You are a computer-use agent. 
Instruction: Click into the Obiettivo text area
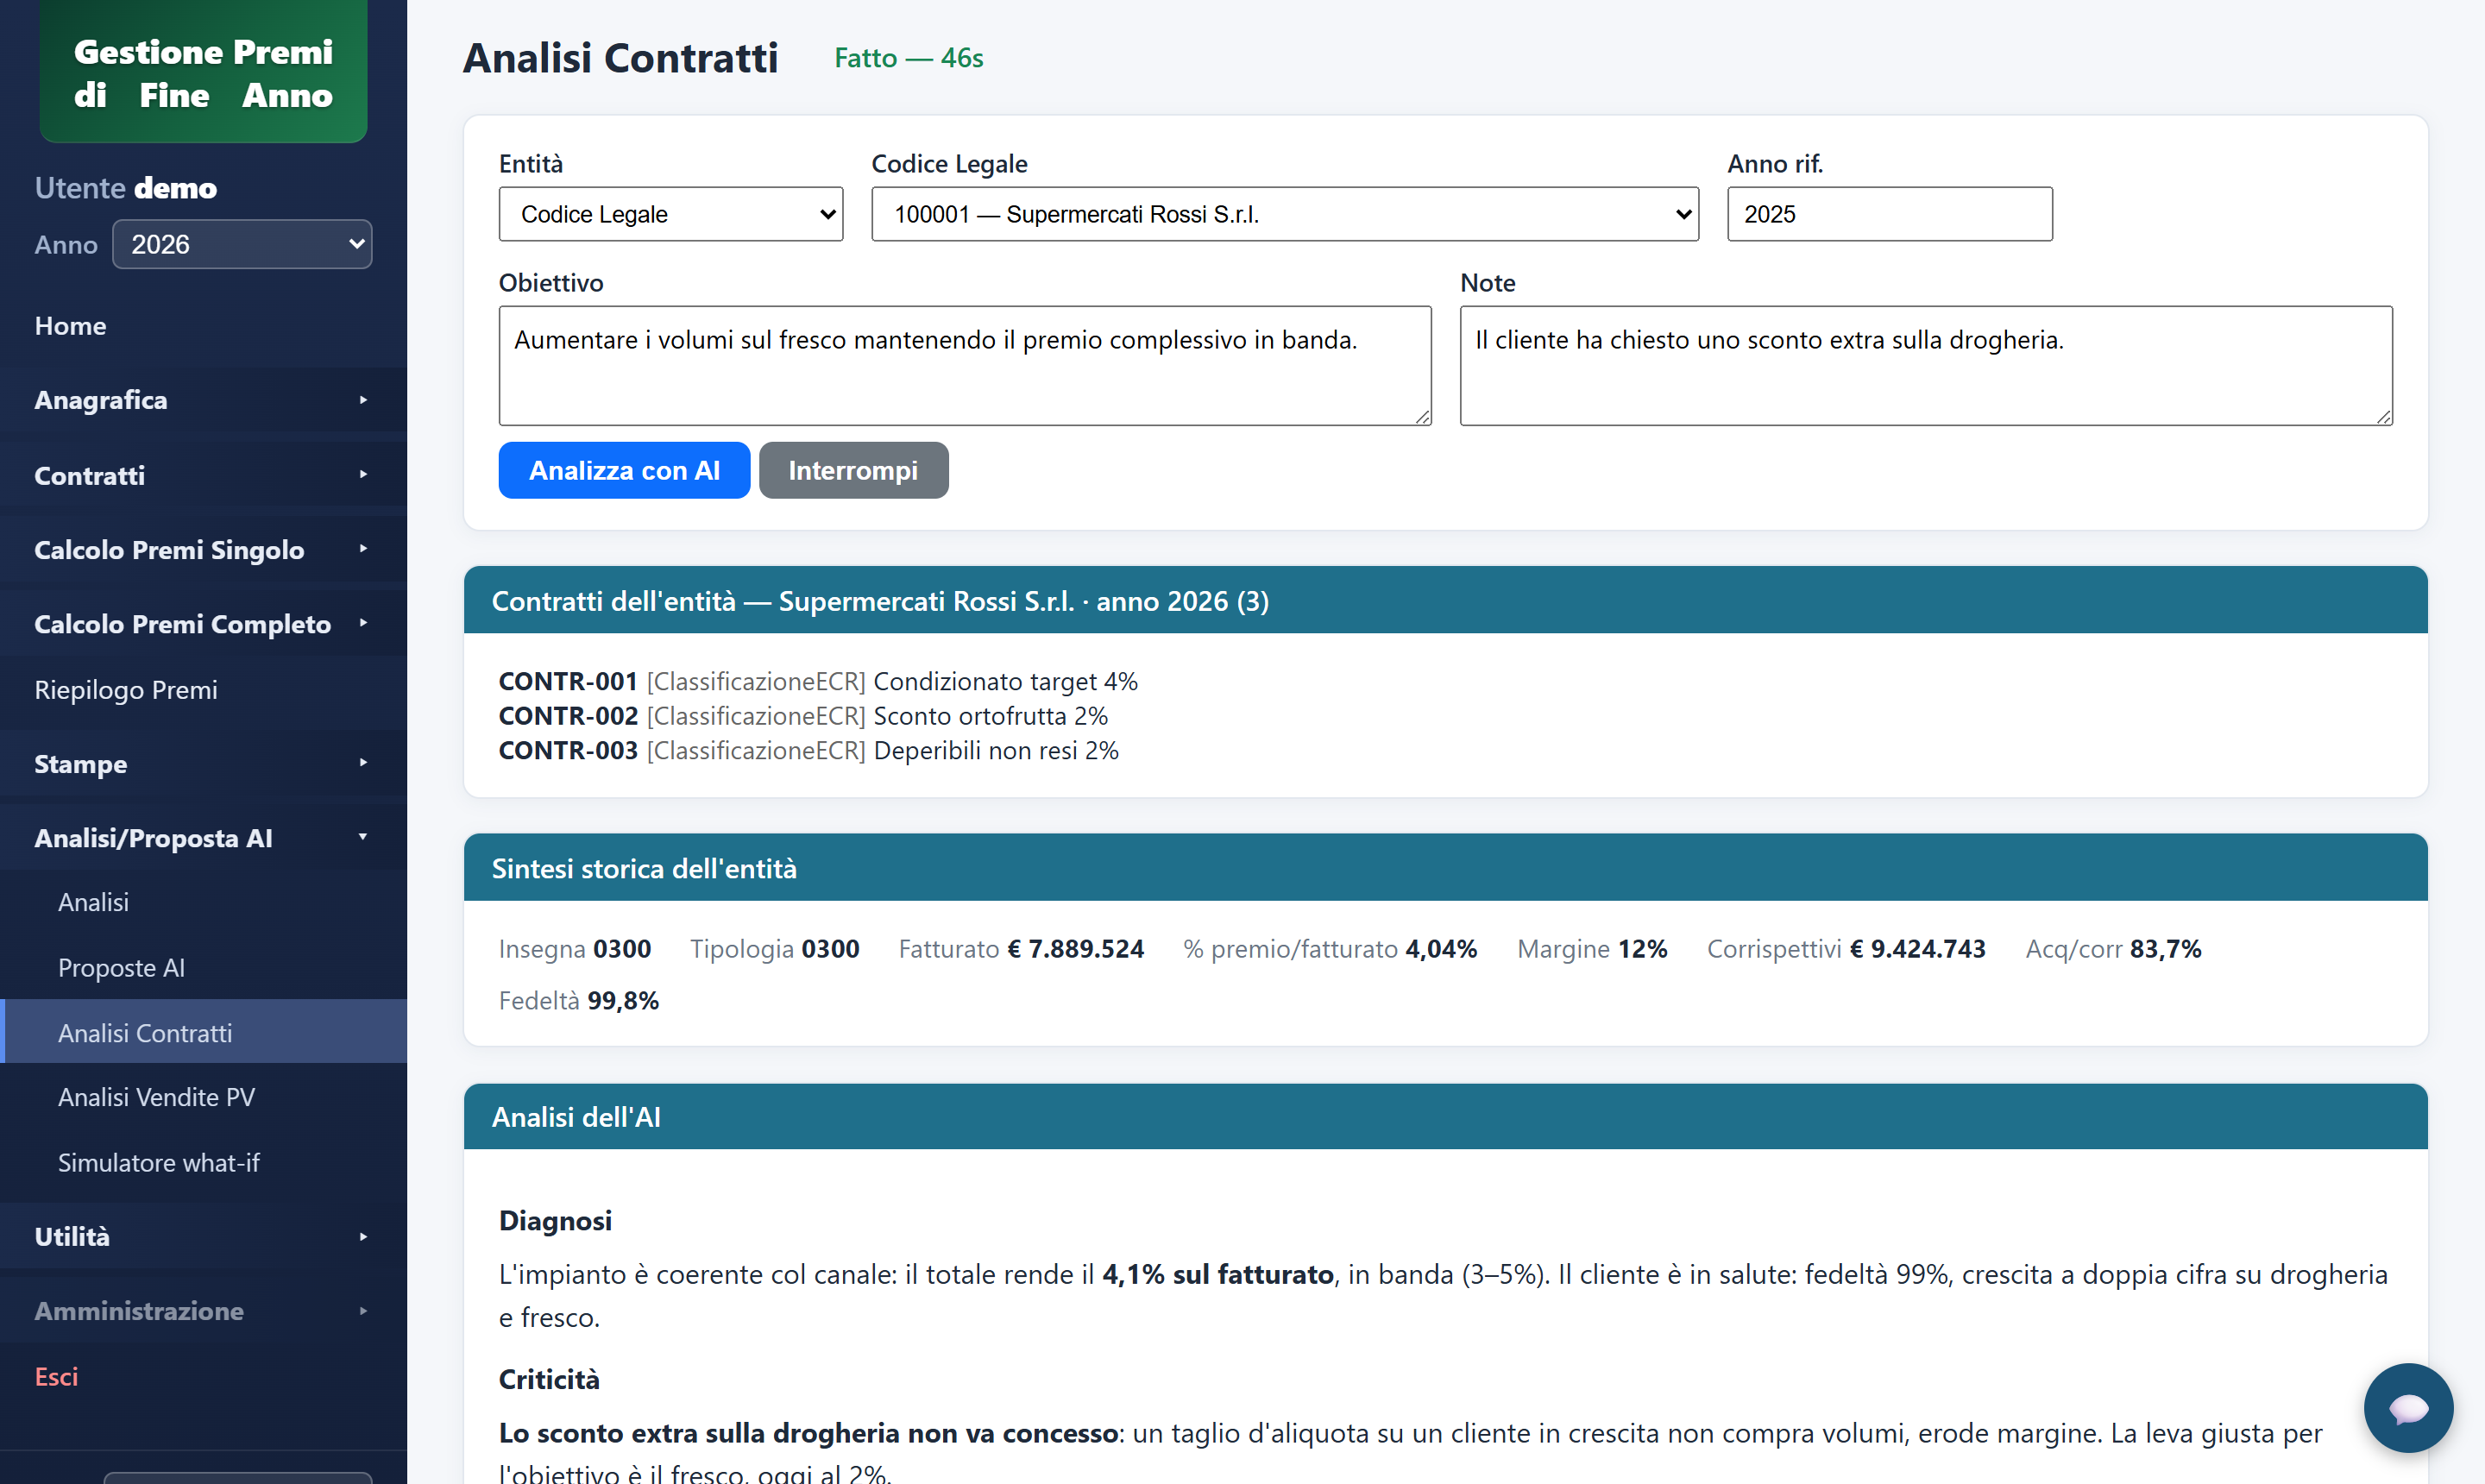pyautogui.click(x=964, y=366)
